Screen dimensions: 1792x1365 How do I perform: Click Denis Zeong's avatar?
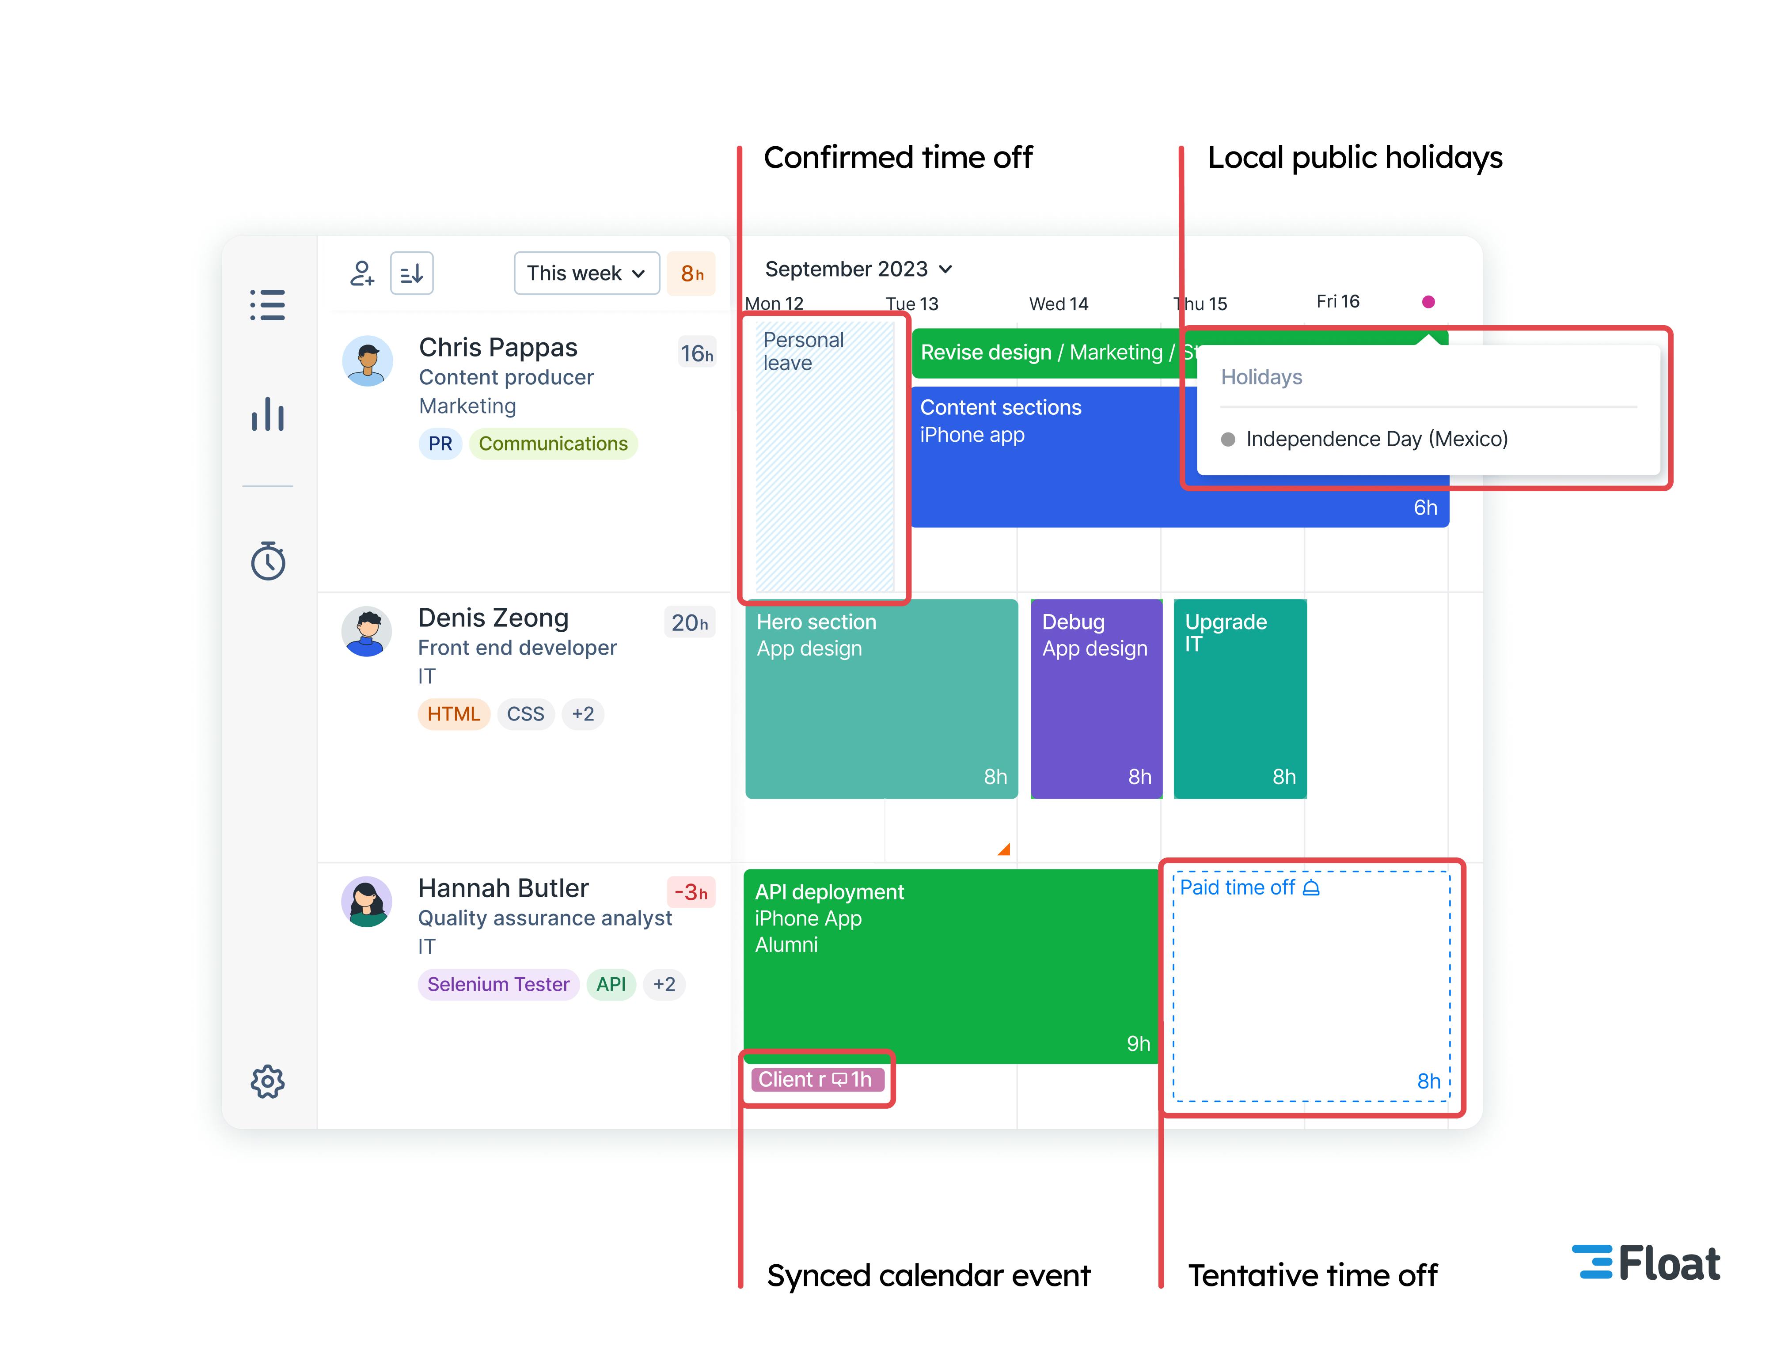[x=367, y=631]
